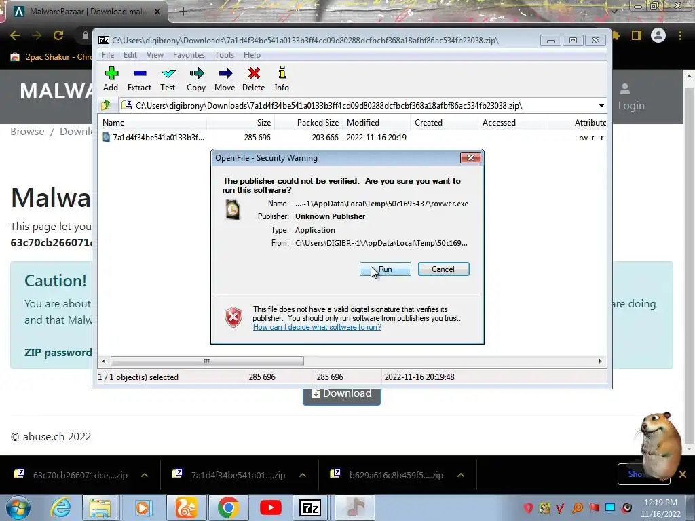Image resolution: width=695 pixels, height=521 pixels.
Task: Click the taskbar clock showing 12:19 PM
Action: pos(660,508)
